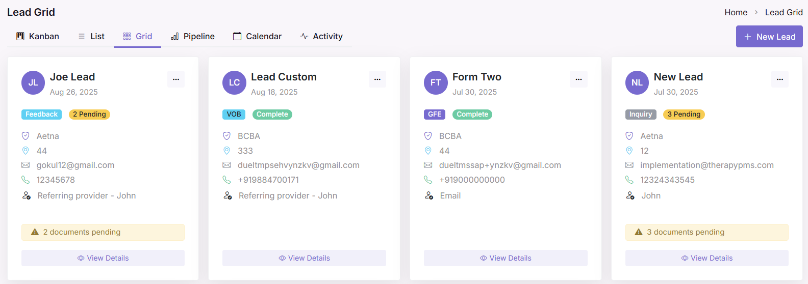Click the email envelope icon for gokul12@gmail.com
This screenshot has width=808, height=284.
click(26, 165)
